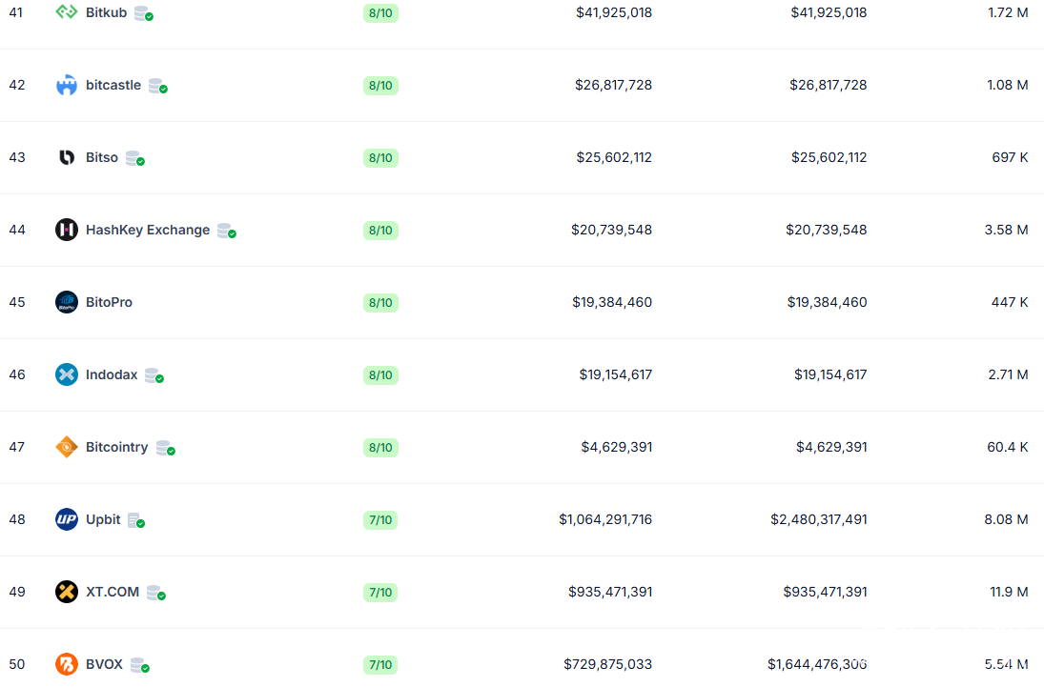
Task: Open the HashKey Exchange page
Action: pos(148,230)
